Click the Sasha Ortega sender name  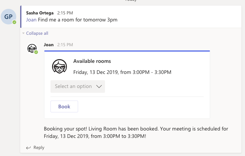point(40,13)
